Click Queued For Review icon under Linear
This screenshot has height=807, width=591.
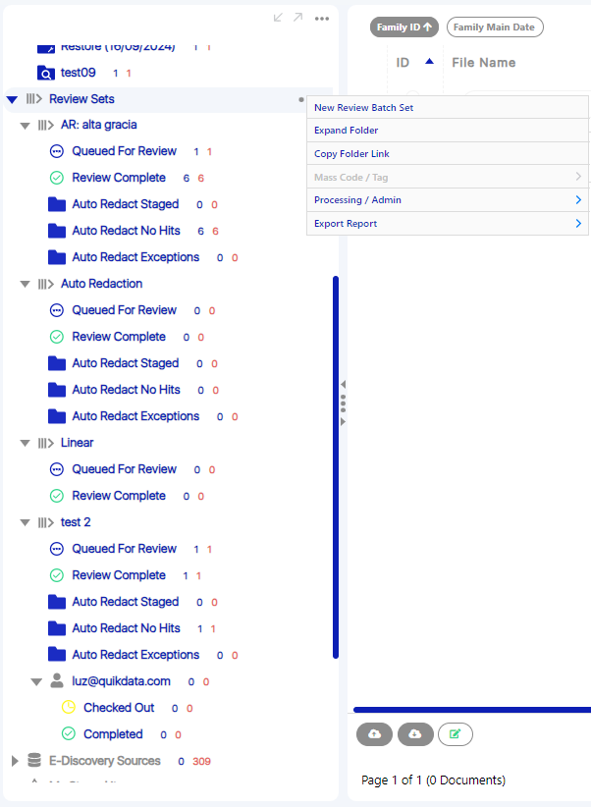(57, 469)
